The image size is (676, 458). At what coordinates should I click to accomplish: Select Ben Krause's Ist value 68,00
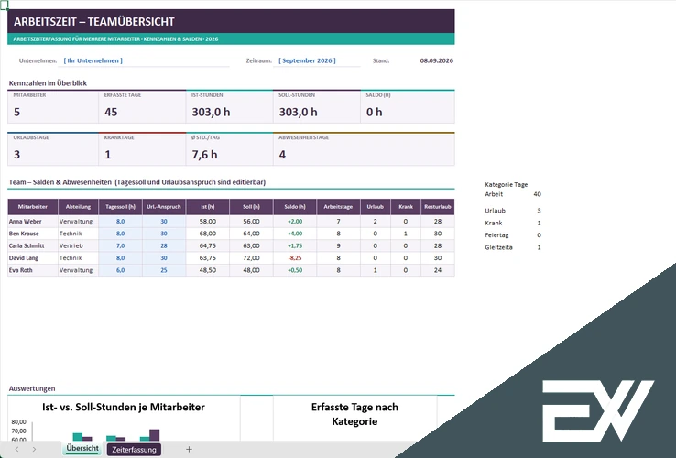coord(208,234)
